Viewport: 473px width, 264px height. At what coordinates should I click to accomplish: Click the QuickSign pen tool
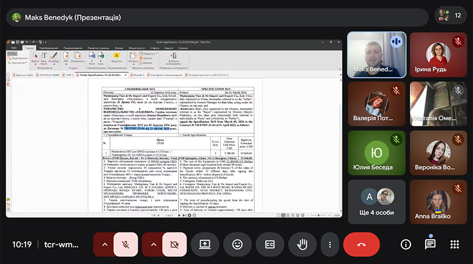(54, 58)
